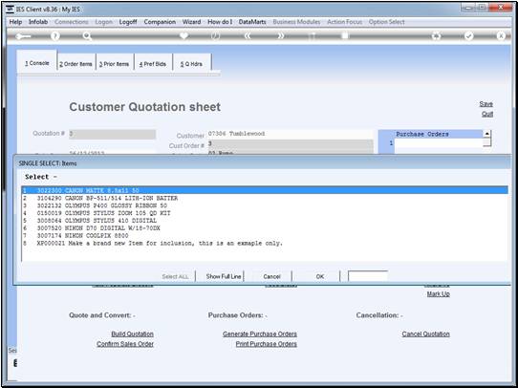Click Logoff in the menu bar
This screenshot has width=518, height=388.
pyautogui.click(x=128, y=22)
